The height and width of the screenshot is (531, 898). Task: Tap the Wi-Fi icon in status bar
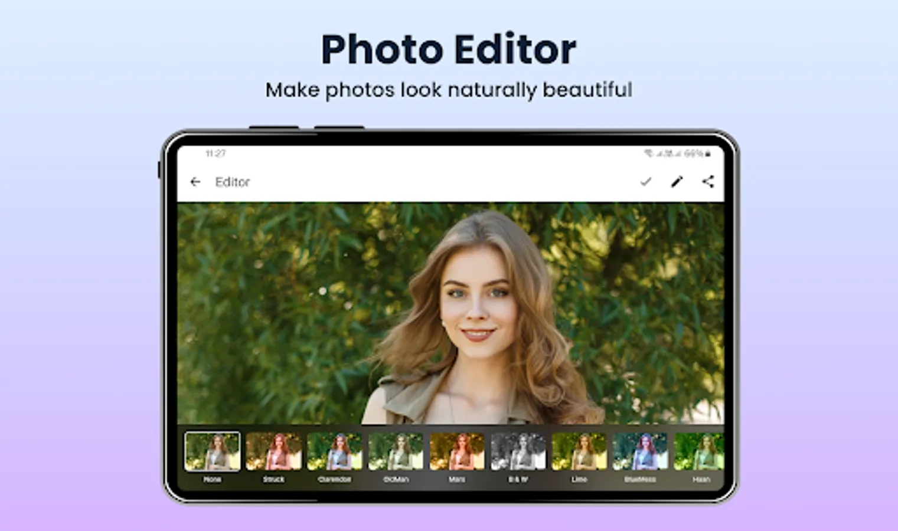click(648, 153)
